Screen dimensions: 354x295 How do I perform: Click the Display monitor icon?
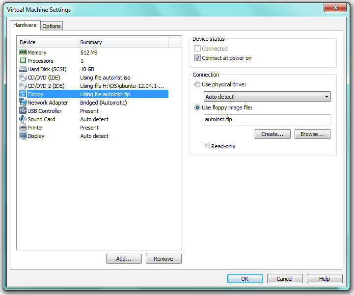pos(23,136)
